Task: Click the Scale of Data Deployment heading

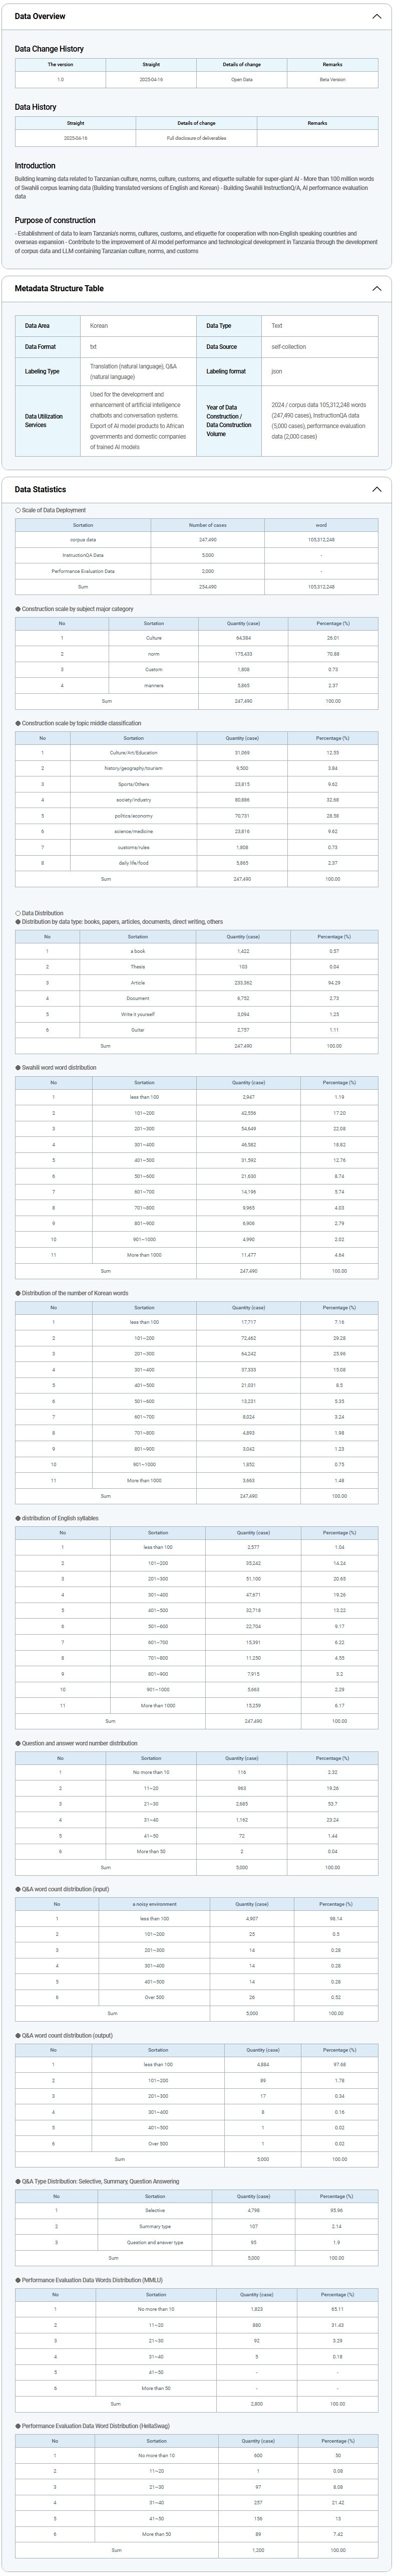Action: 53,511
